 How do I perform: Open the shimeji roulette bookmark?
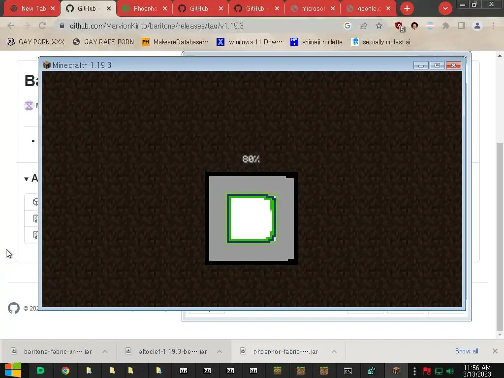[x=316, y=42]
